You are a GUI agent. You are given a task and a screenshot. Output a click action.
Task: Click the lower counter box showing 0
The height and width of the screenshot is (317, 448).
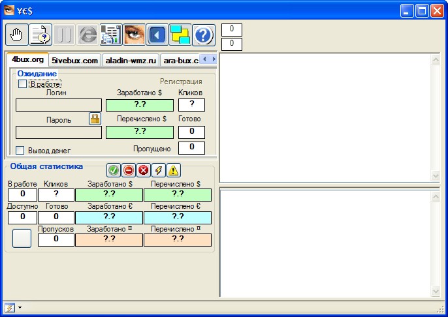pos(232,44)
